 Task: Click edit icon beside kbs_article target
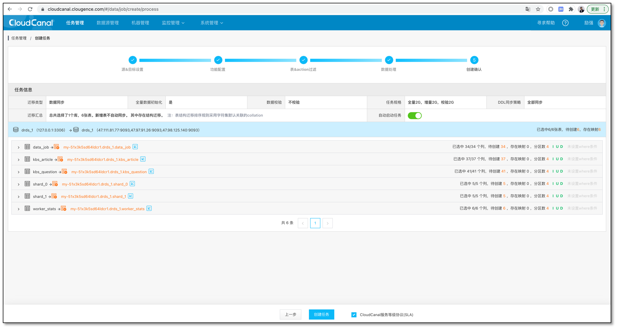143,159
